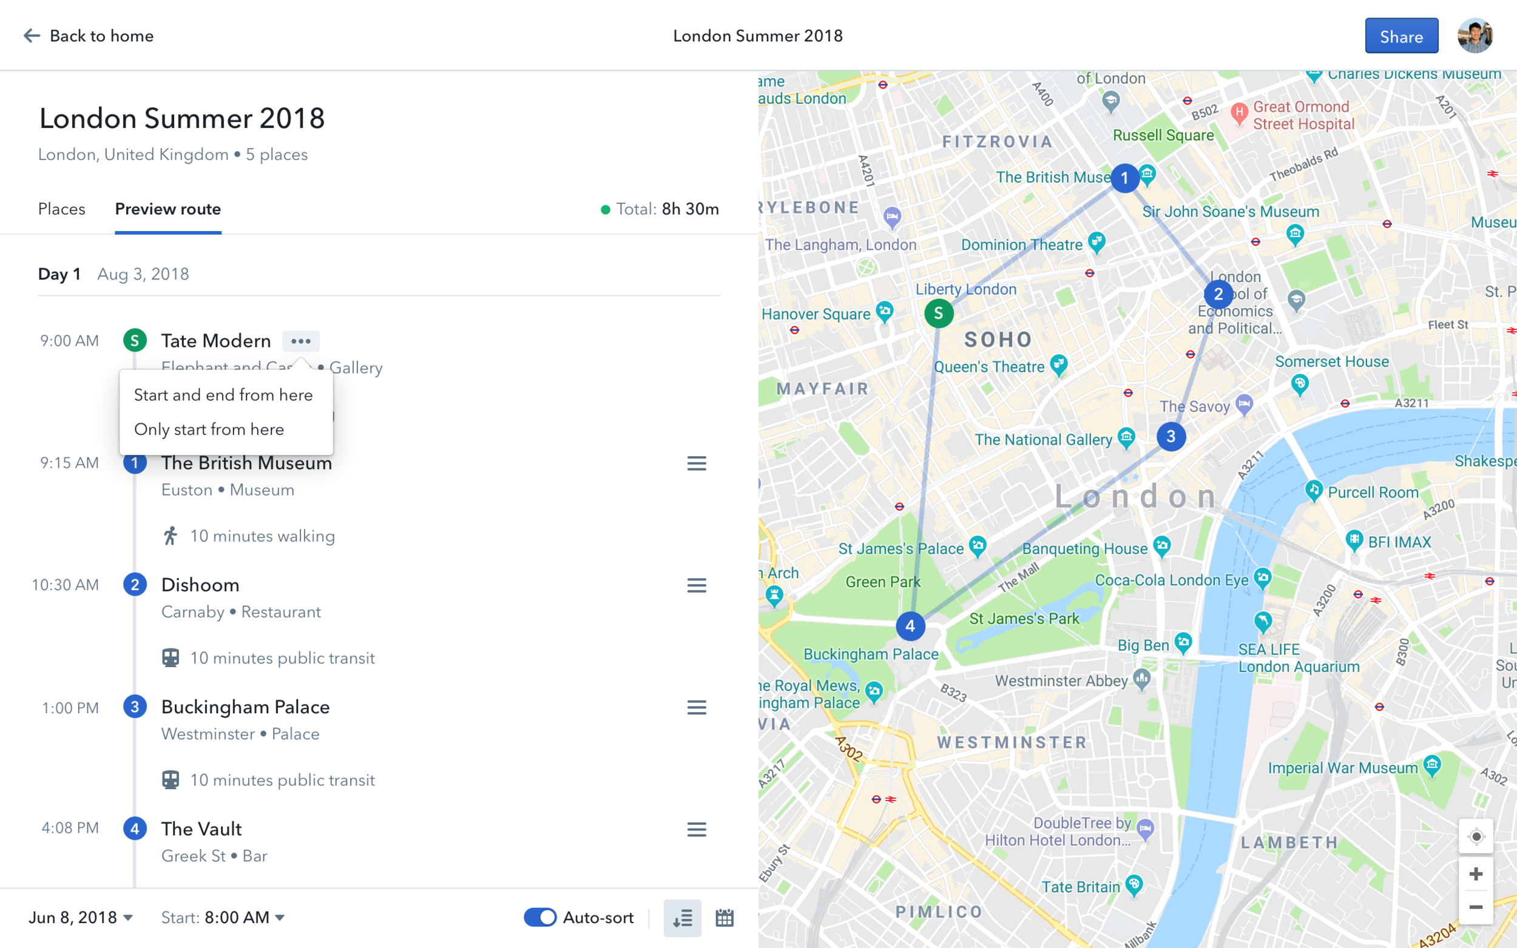Click the drag handle for The British Museum
Screen dimensions: 1517x948
click(696, 463)
